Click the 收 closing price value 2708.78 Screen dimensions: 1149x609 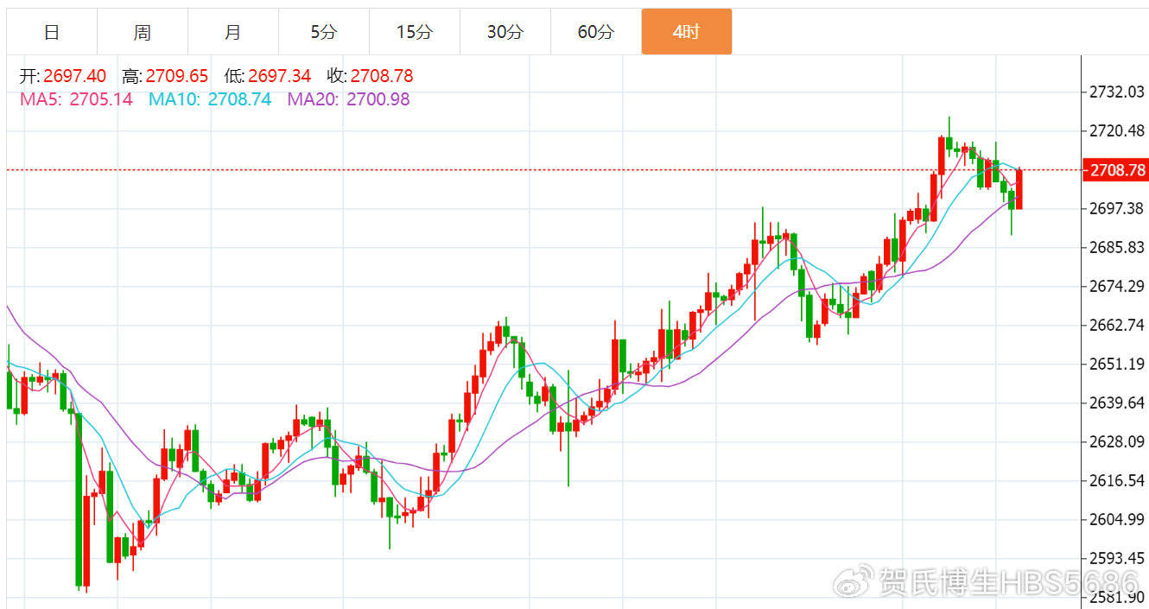tap(382, 77)
